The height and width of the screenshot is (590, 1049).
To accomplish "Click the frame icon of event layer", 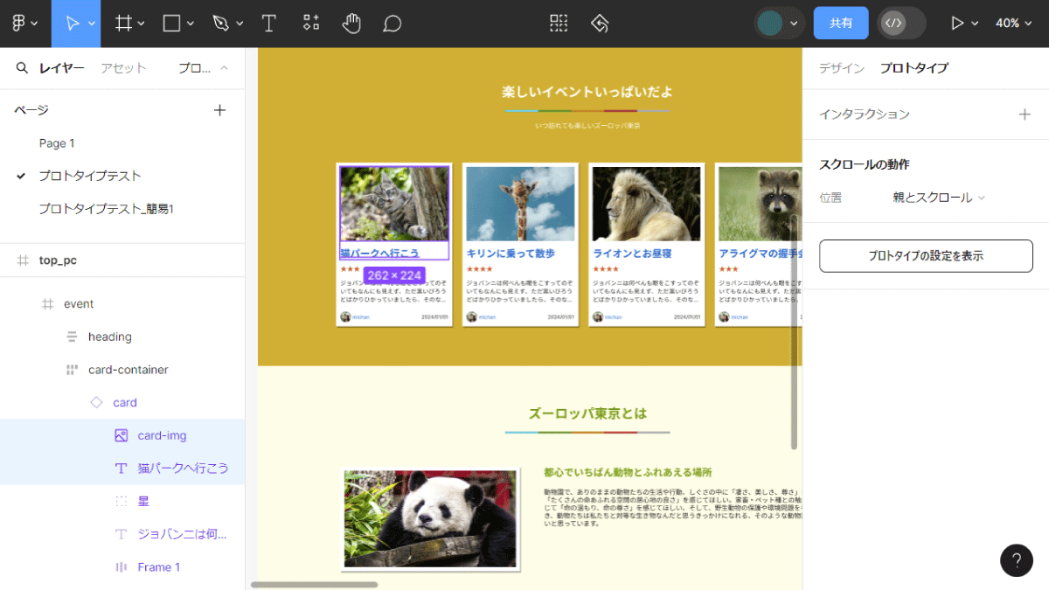I will pyautogui.click(x=48, y=304).
